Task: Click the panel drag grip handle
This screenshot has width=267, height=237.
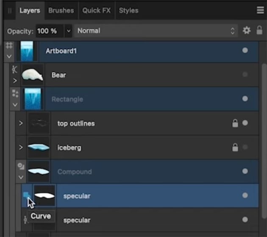Action: coord(10,11)
